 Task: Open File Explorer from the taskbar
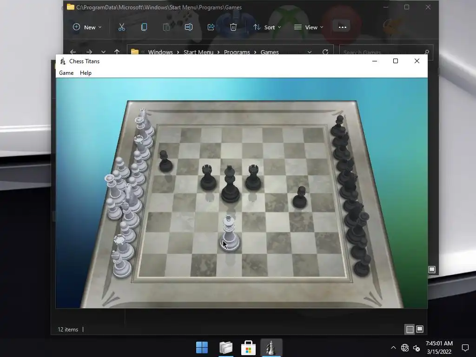(x=226, y=348)
